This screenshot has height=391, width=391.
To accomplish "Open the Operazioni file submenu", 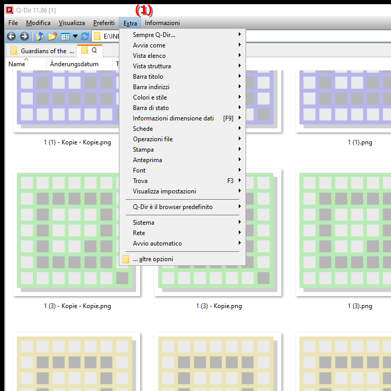I will pyautogui.click(x=182, y=139).
